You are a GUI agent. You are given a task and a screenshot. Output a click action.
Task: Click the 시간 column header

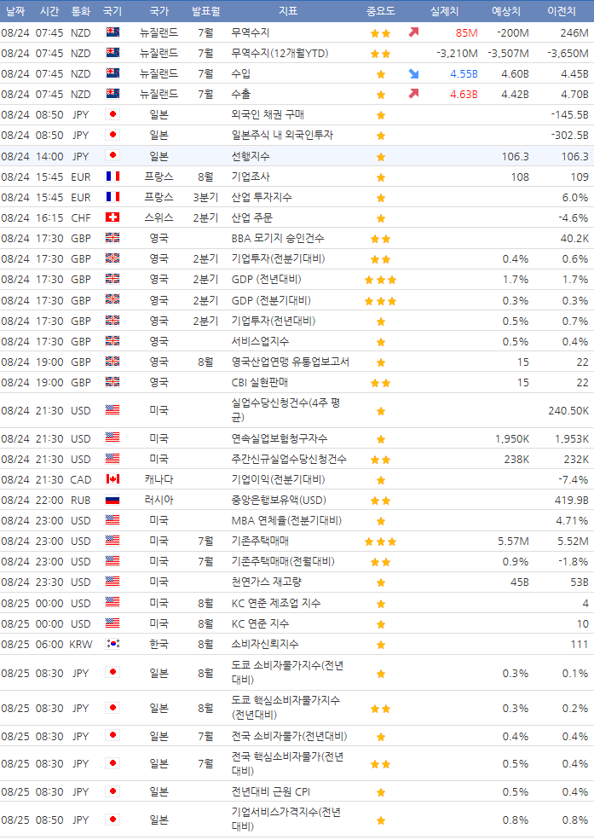(x=49, y=11)
